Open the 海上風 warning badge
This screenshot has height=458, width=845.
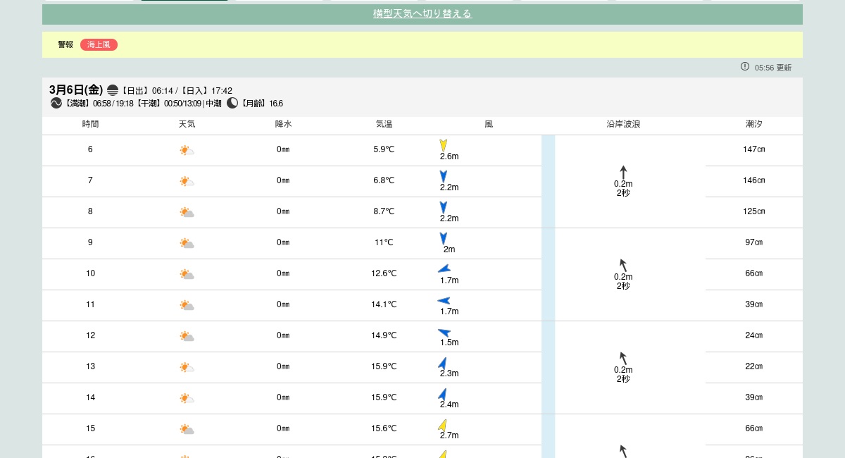pos(99,45)
